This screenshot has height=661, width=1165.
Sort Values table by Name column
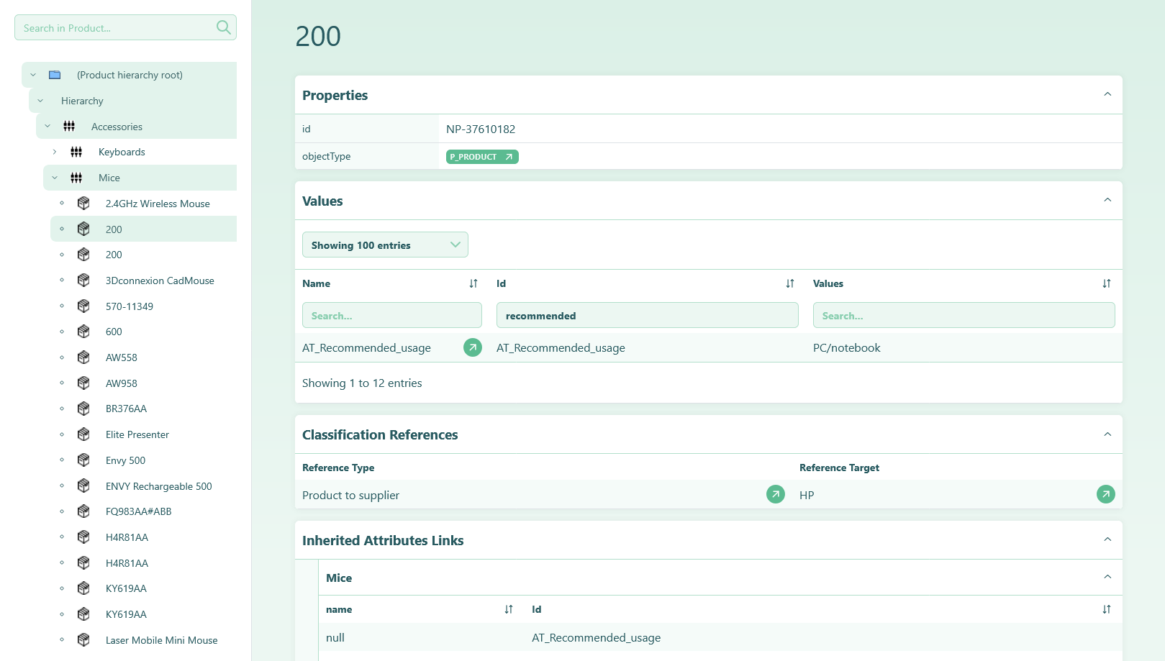coord(473,283)
